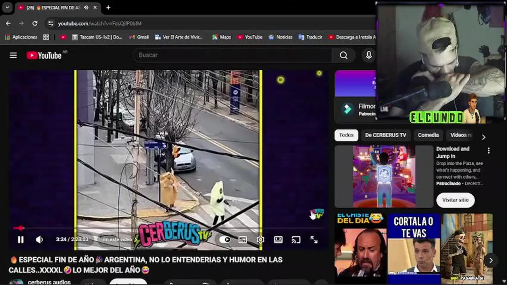Click the browser forward arrow
This screenshot has height=285, width=507.
click(21, 23)
